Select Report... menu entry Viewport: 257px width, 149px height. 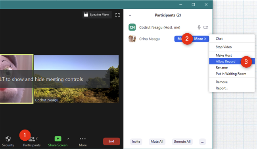232,88
